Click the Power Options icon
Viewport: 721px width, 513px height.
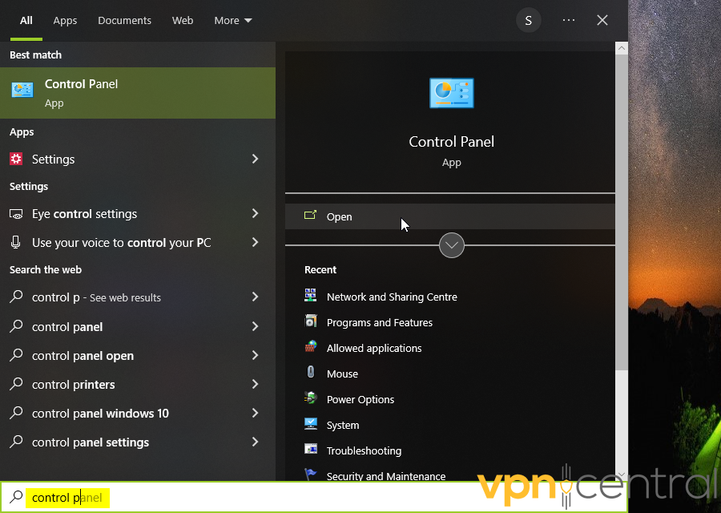[310, 398]
